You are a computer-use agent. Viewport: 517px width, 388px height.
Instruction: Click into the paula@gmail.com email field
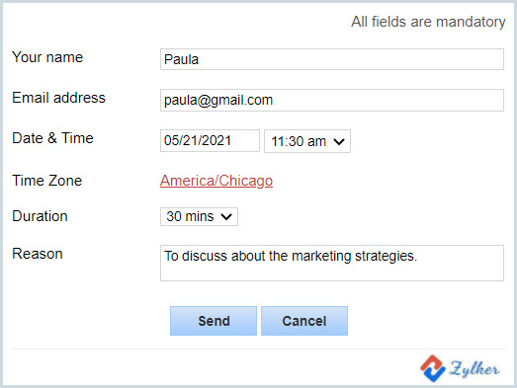point(332,100)
